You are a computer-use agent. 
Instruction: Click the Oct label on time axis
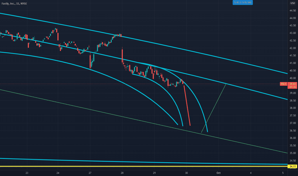pos(219,173)
